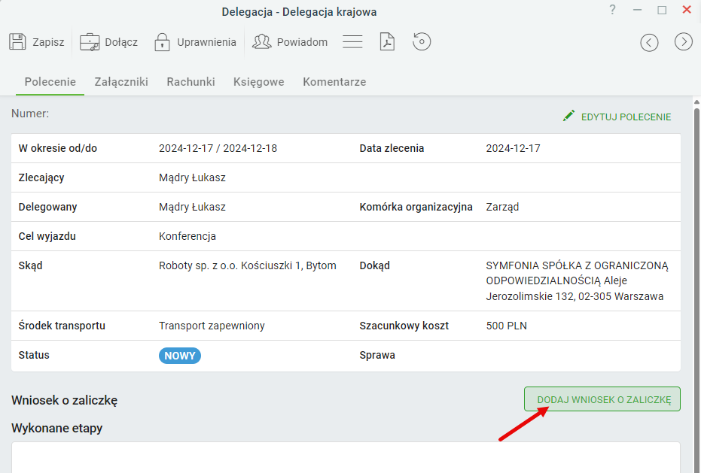
Task: Click the window title Delegacja krajowa
Action: tap(299, 11)
